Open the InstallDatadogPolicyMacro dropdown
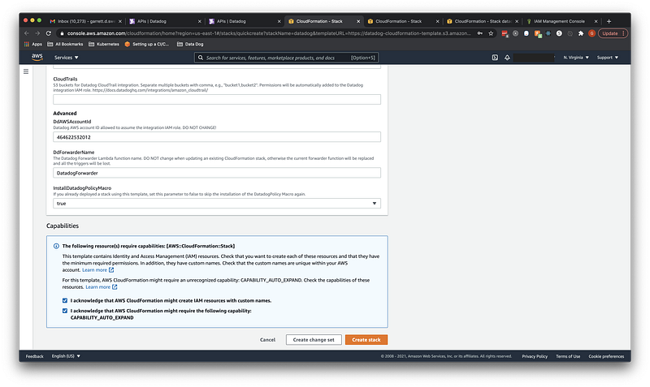Screen dimensions: 650x387 (x=217, y=203)
